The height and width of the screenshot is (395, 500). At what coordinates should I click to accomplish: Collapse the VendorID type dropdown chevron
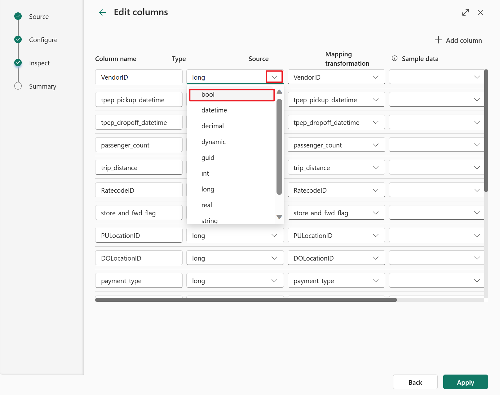[274, 77]
